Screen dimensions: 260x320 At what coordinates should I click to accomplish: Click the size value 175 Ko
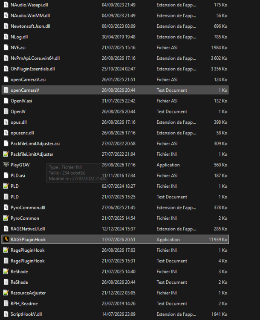220,5
